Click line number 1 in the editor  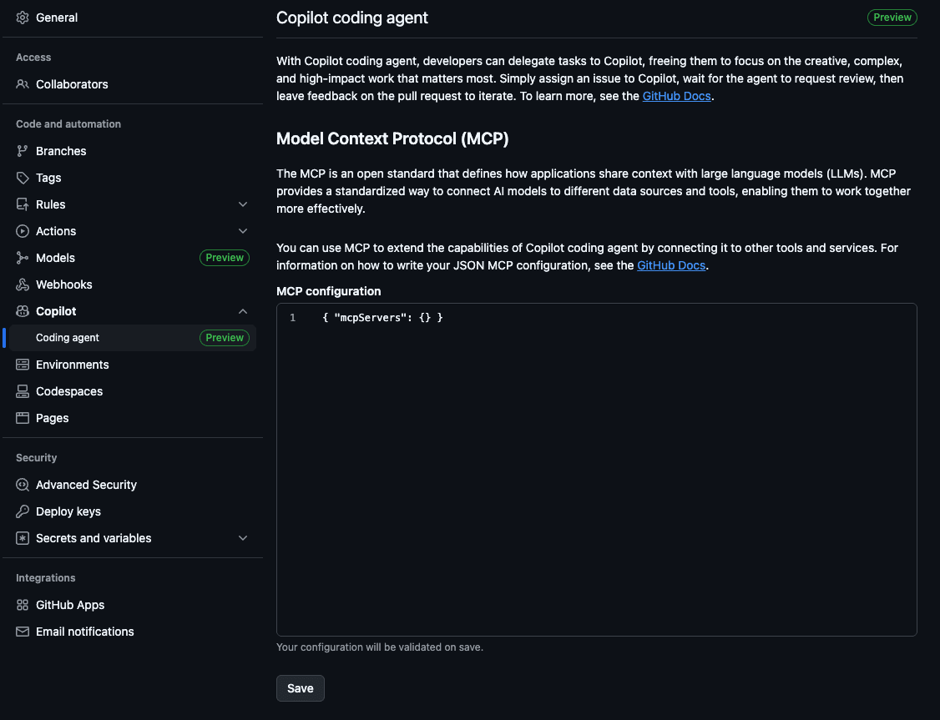[292, 318]
